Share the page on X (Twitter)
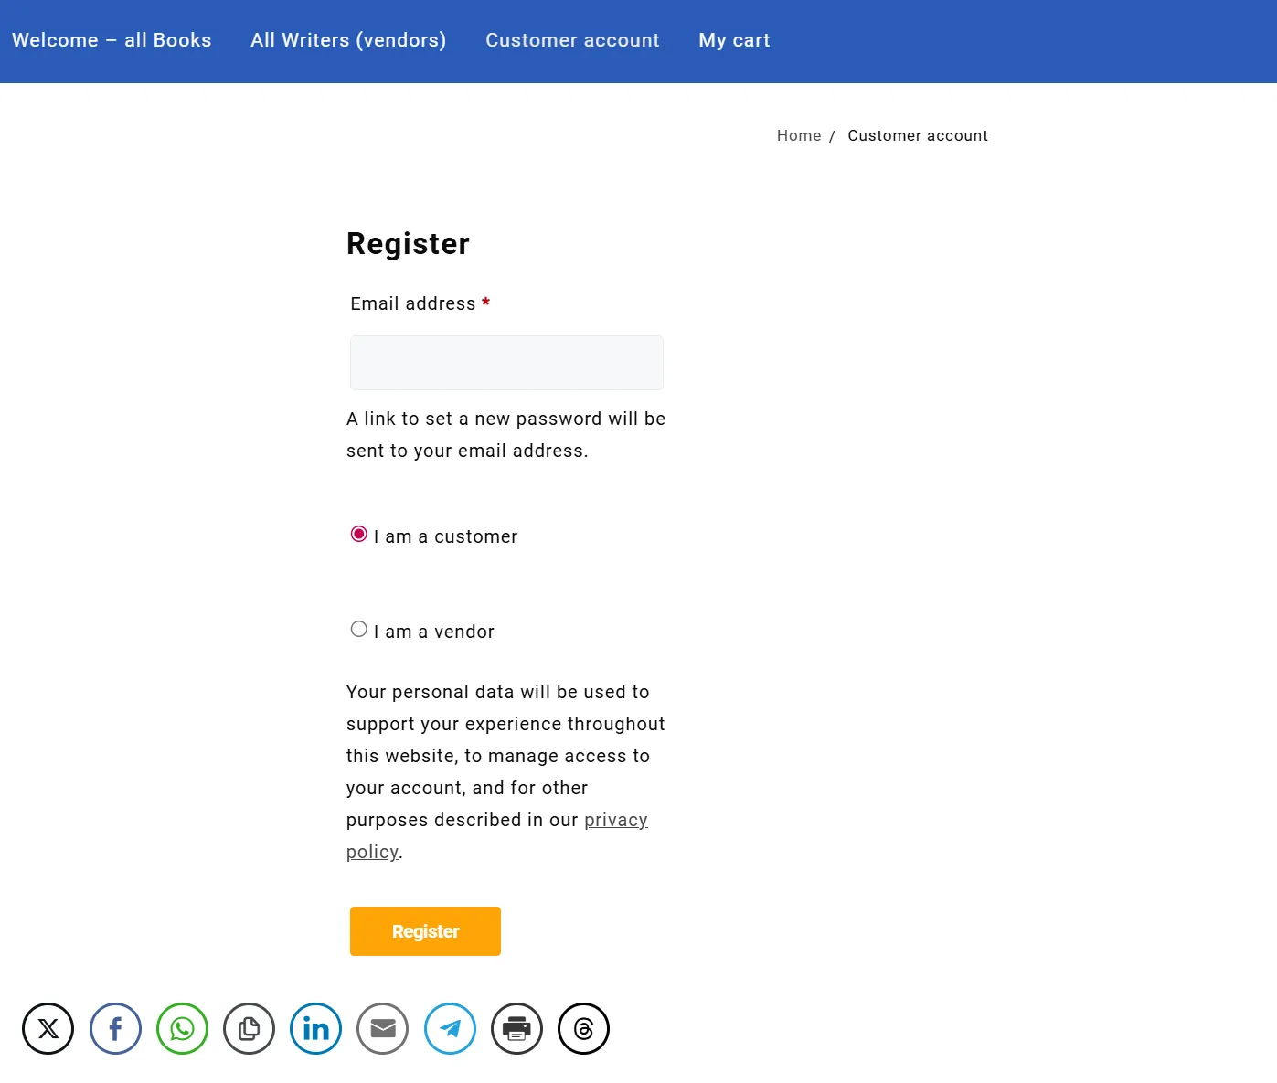The image size is (1277, 1083). 48,1028
